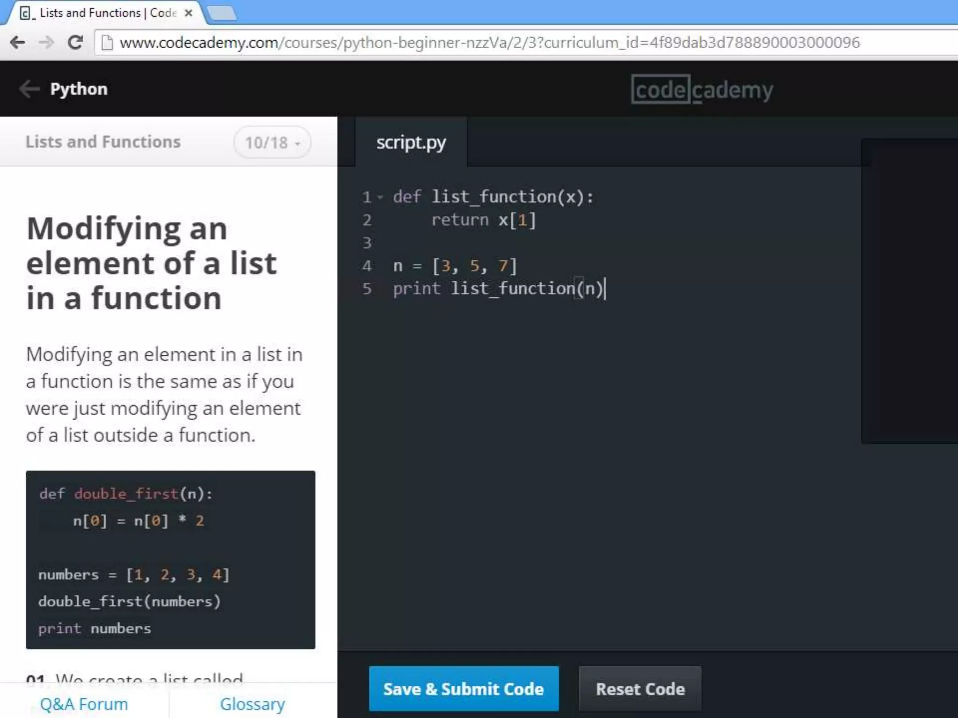Select the script.py tab
The image size is (958, 718).
pos(411,142)
